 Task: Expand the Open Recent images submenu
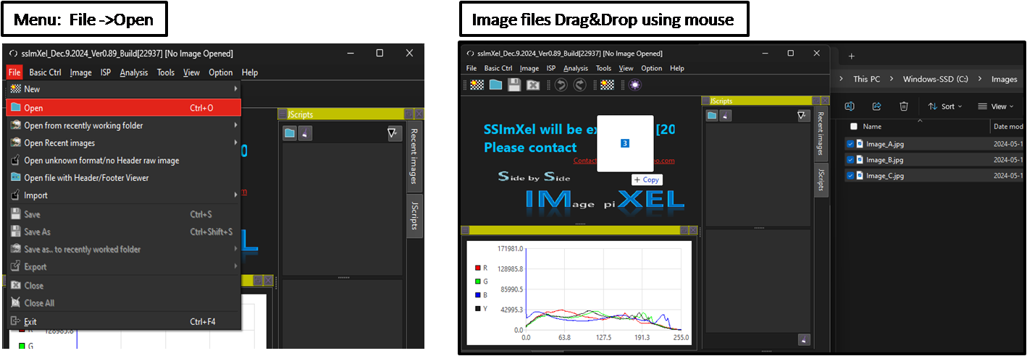[x=235, y=143]
